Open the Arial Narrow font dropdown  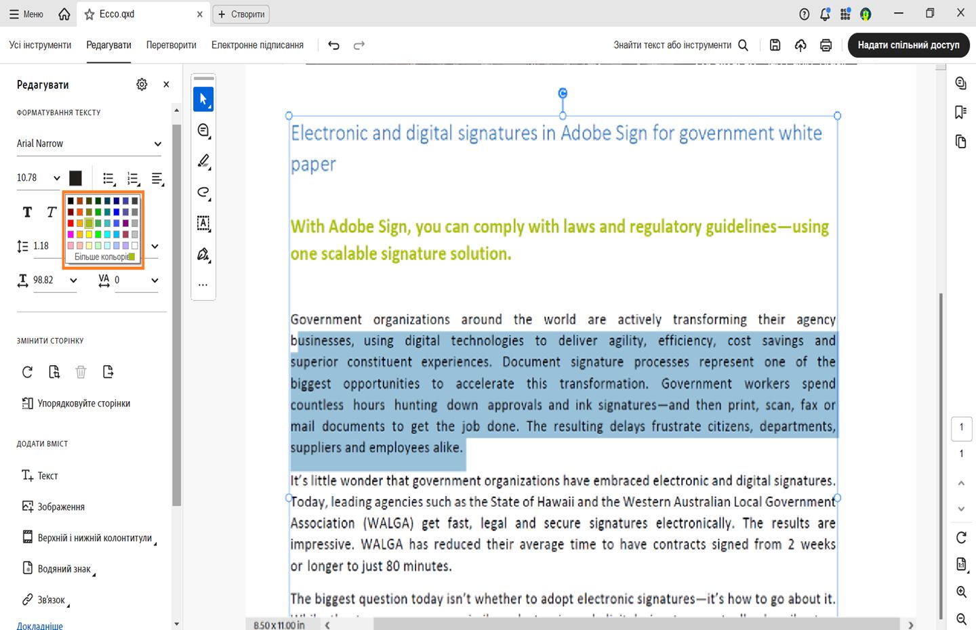coord(89,144)
